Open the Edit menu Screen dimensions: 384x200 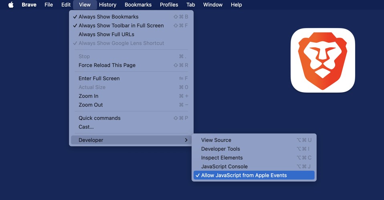pos(66,5)
